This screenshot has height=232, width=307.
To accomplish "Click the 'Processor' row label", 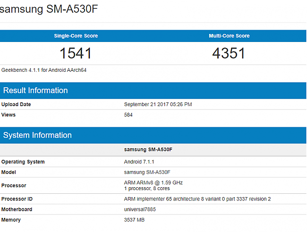I will click(14, 185).
